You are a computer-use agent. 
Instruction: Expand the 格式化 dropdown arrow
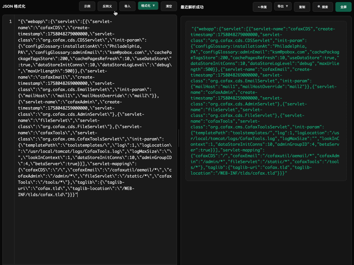point(153,6)
